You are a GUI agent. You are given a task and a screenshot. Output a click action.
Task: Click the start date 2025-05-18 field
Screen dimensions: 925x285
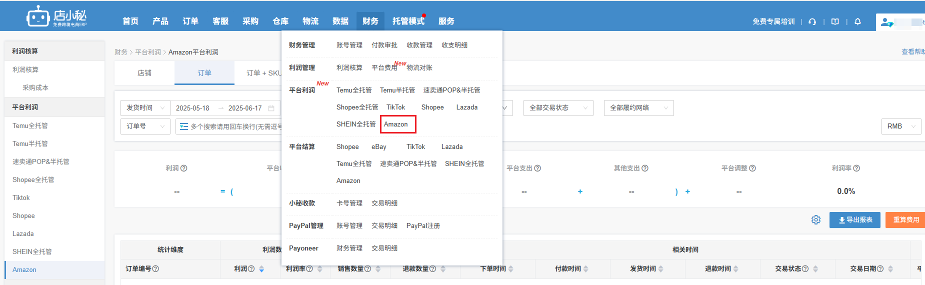click(192, 108)
